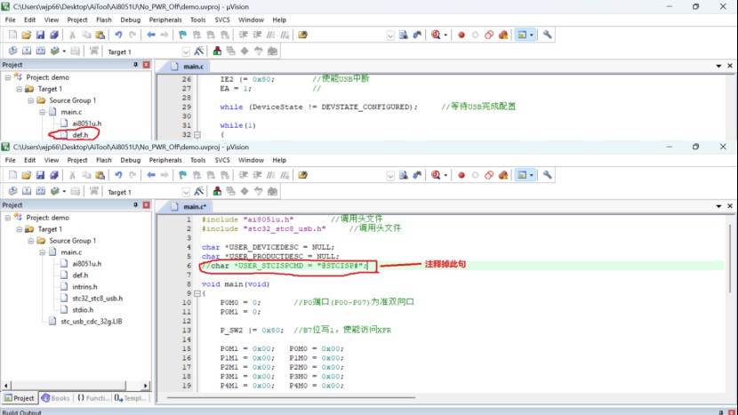Collapse Source Group 1 in lower window tree
Screen dimensions: 738x415
pos(30,241)
